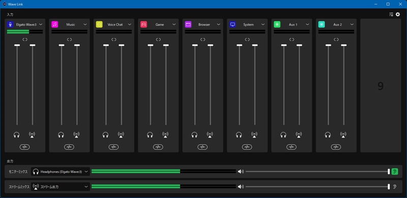407x198 pixels.
Task: Open the channel layout filter icon beside the gear
Action: click(391, 15)
